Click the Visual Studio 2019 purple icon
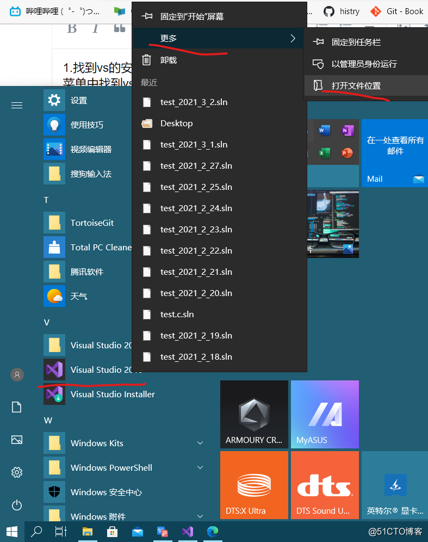428x542 pixels. pyautogui.click(x=54, y=369)
